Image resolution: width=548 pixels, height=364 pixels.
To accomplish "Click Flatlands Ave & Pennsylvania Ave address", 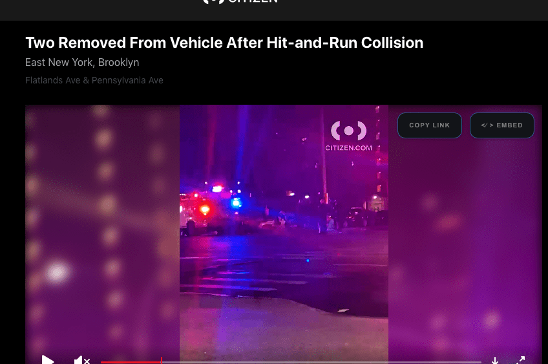I will click(x=94, y=80).
